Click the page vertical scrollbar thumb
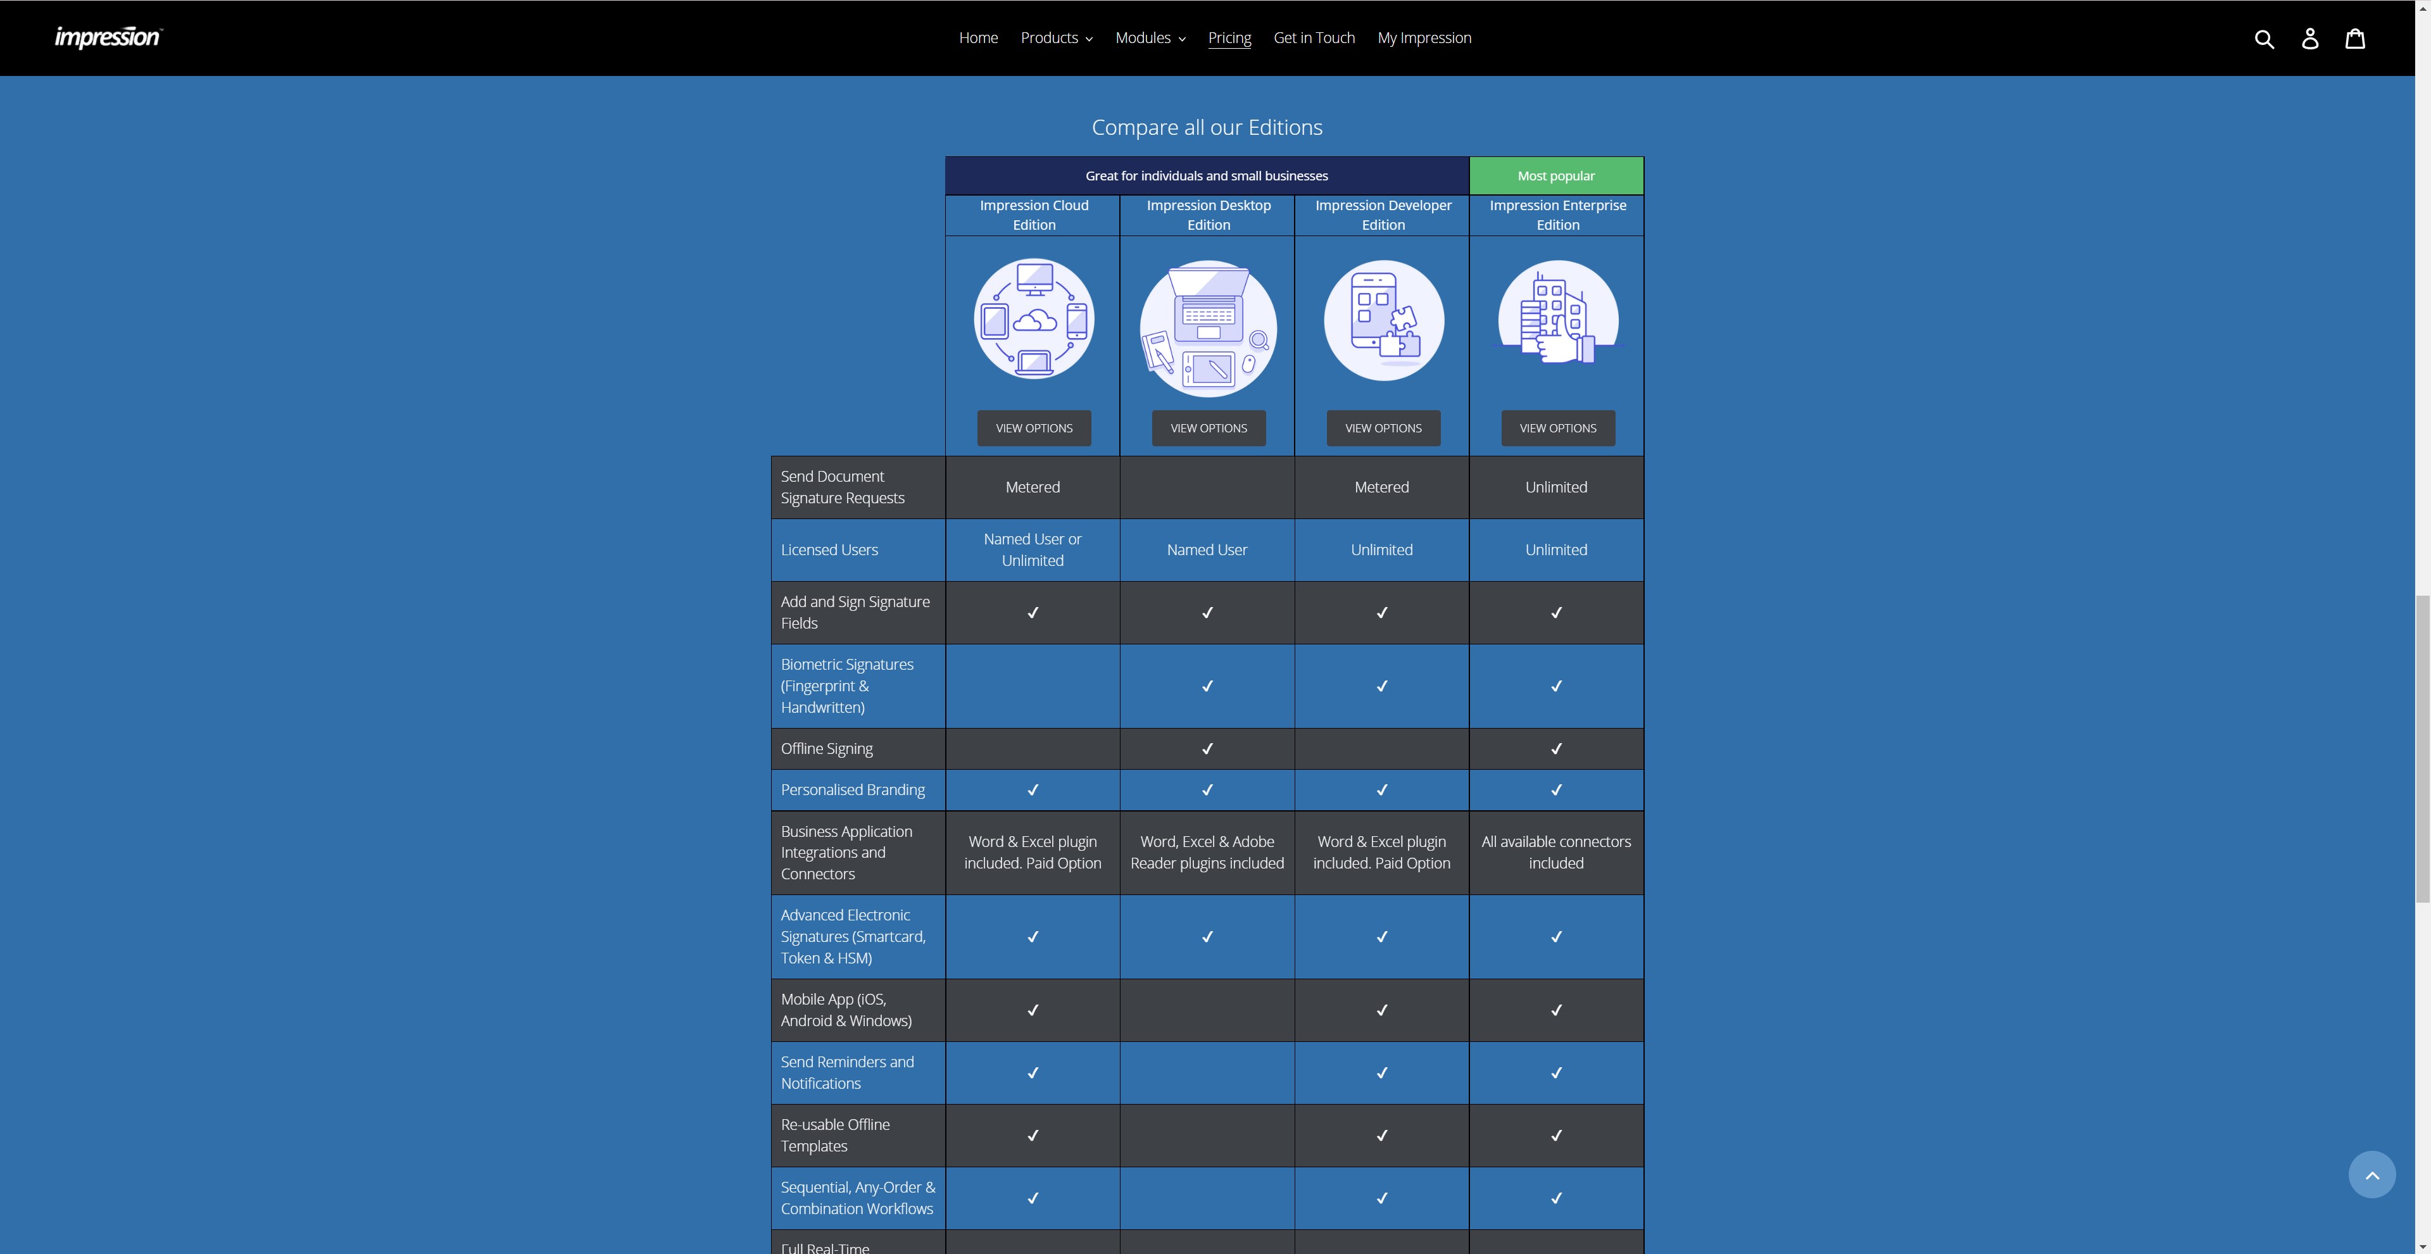2431x1254 pixels. pyautogui.click(x=2422, y=748)
